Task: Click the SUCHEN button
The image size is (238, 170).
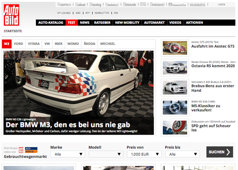Action: [x=220, y=152]
